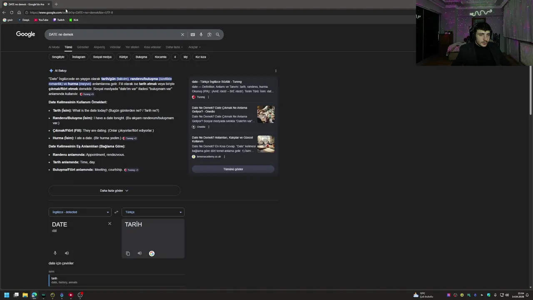Expand the Daha fazla search menu
533x300 pixels.
(174, 47)
